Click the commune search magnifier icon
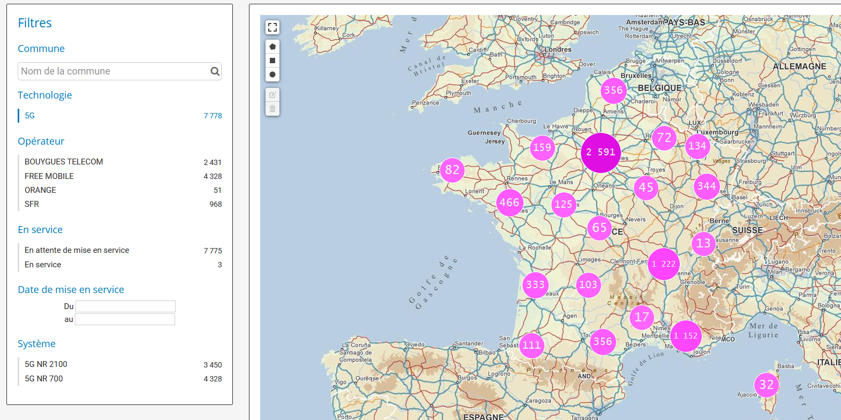The height and width of the screenshot is (420, 841). click(x=215, y=71)
